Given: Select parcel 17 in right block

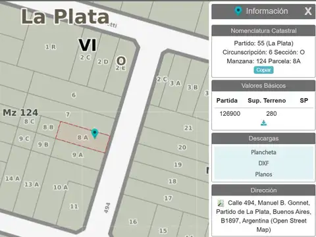Looking at the screenshot, I should 168,198.
